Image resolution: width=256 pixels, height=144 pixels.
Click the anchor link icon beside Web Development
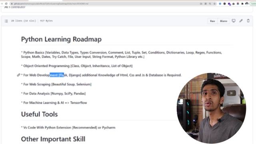click(x=18, y=75)
